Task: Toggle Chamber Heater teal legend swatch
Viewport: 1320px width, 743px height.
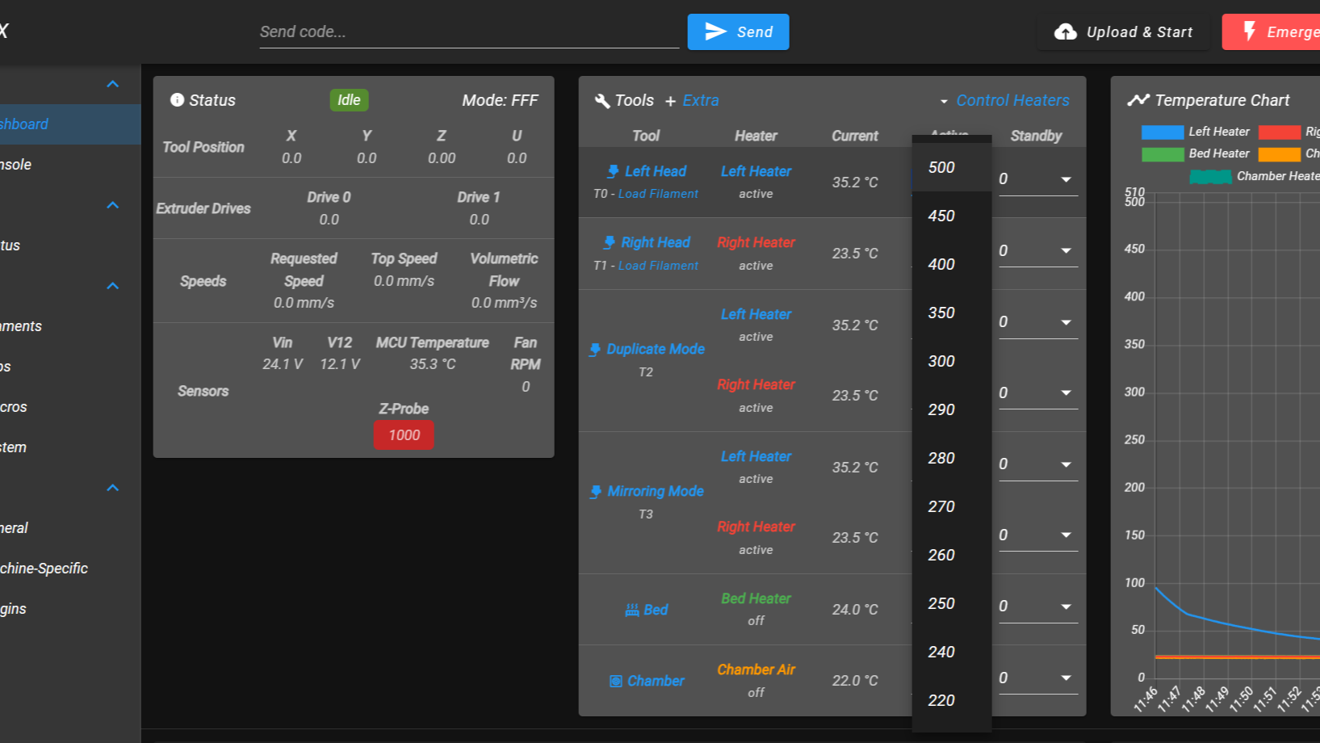Action: click(1210, 176)
